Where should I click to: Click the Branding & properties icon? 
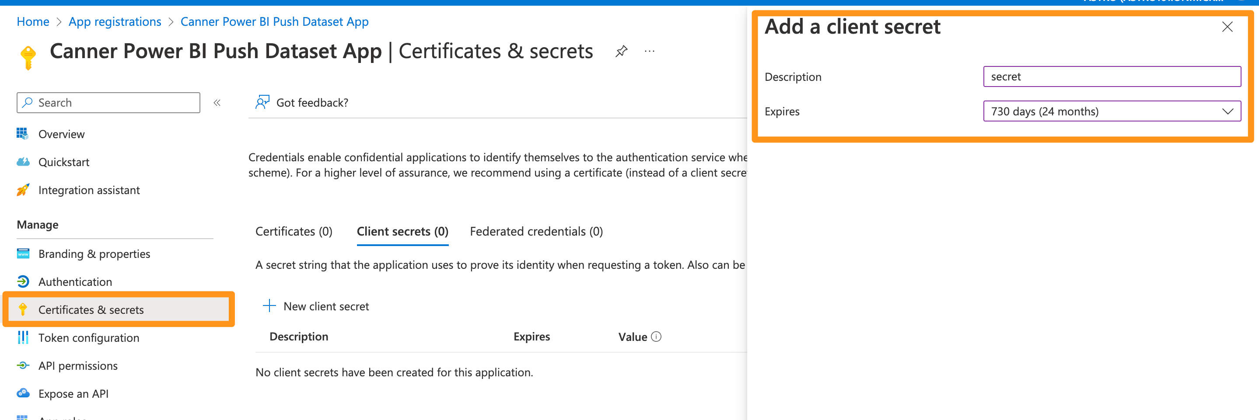[x=22, y=253]
